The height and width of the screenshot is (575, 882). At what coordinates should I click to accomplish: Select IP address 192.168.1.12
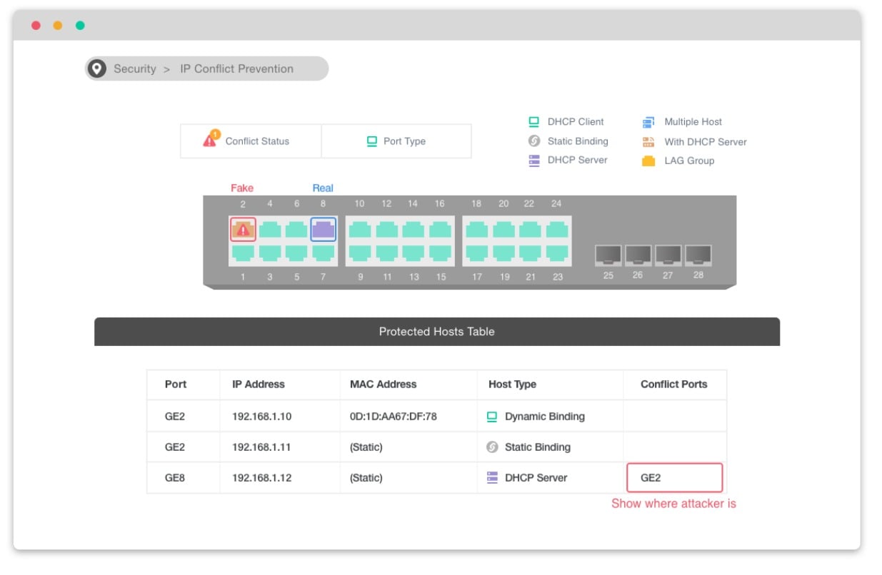[262, 478]
